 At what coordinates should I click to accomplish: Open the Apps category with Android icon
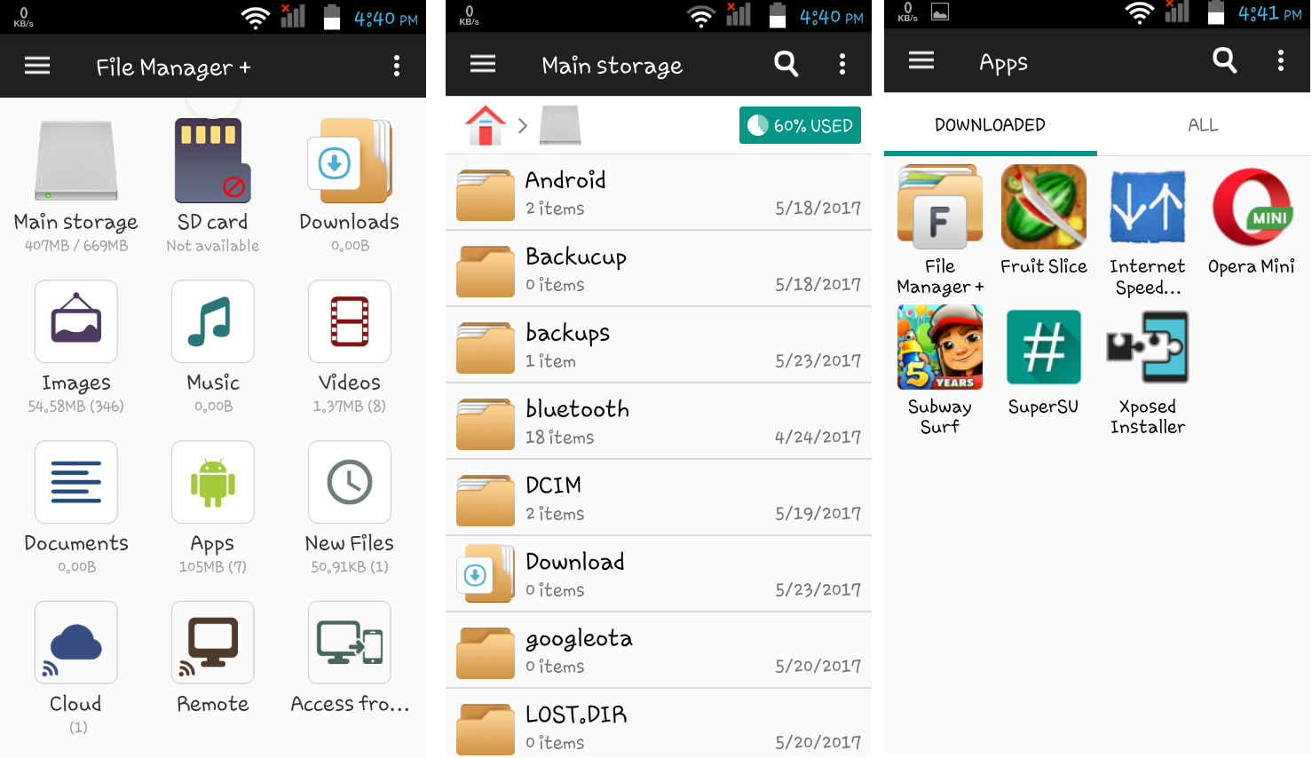click(213, 482)
